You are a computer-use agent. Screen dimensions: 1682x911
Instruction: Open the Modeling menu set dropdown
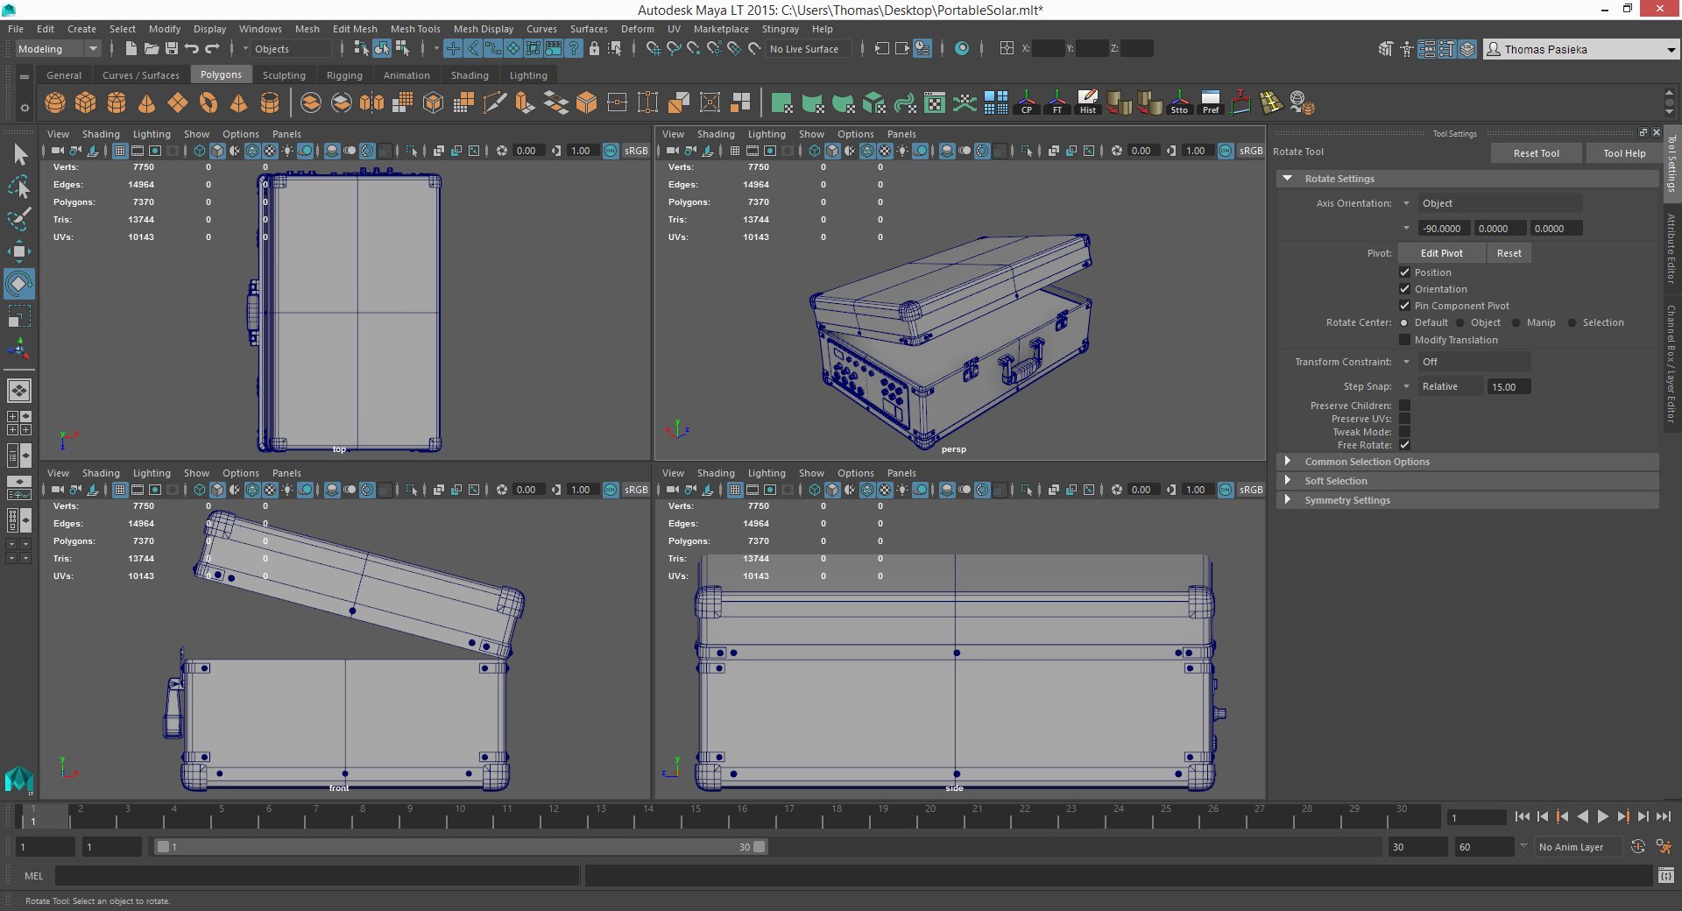pyautogui.click(x=58, y=49)
